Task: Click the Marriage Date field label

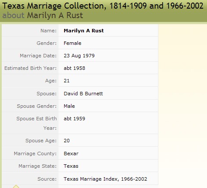Action: click(x=38, y=56)
